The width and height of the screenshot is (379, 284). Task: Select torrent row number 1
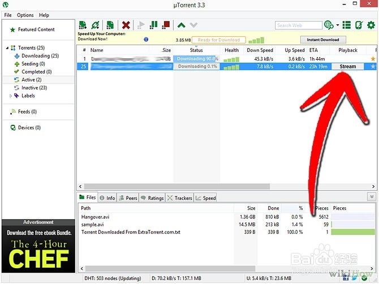pyautogui.click(x=227, y=59)
